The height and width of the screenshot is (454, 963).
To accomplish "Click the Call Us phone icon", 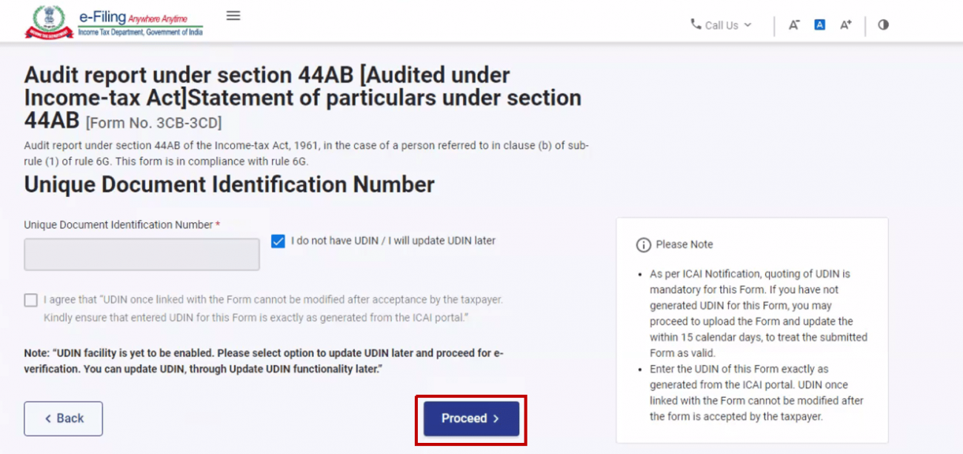I will (x=695, y=24).
